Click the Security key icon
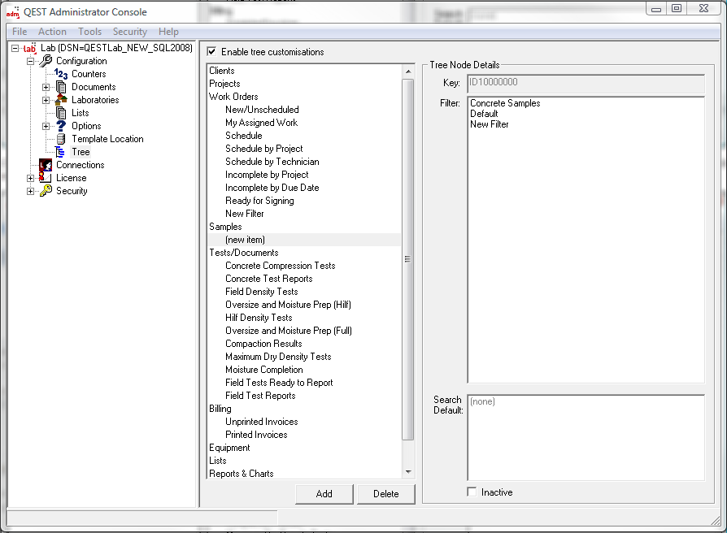Viewport: 727px width, 533px height. point(46,191)
